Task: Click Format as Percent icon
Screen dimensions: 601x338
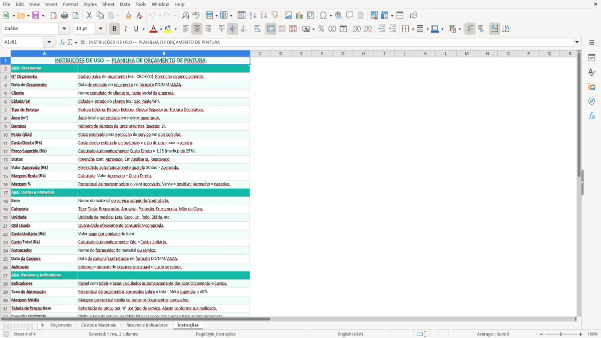Action: click(x=321, y=29)
